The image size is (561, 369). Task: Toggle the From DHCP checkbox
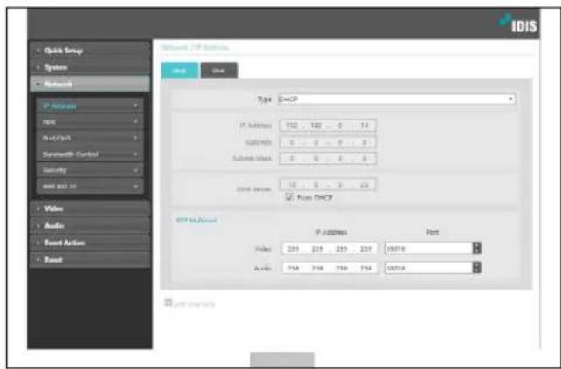pos(290,197)
